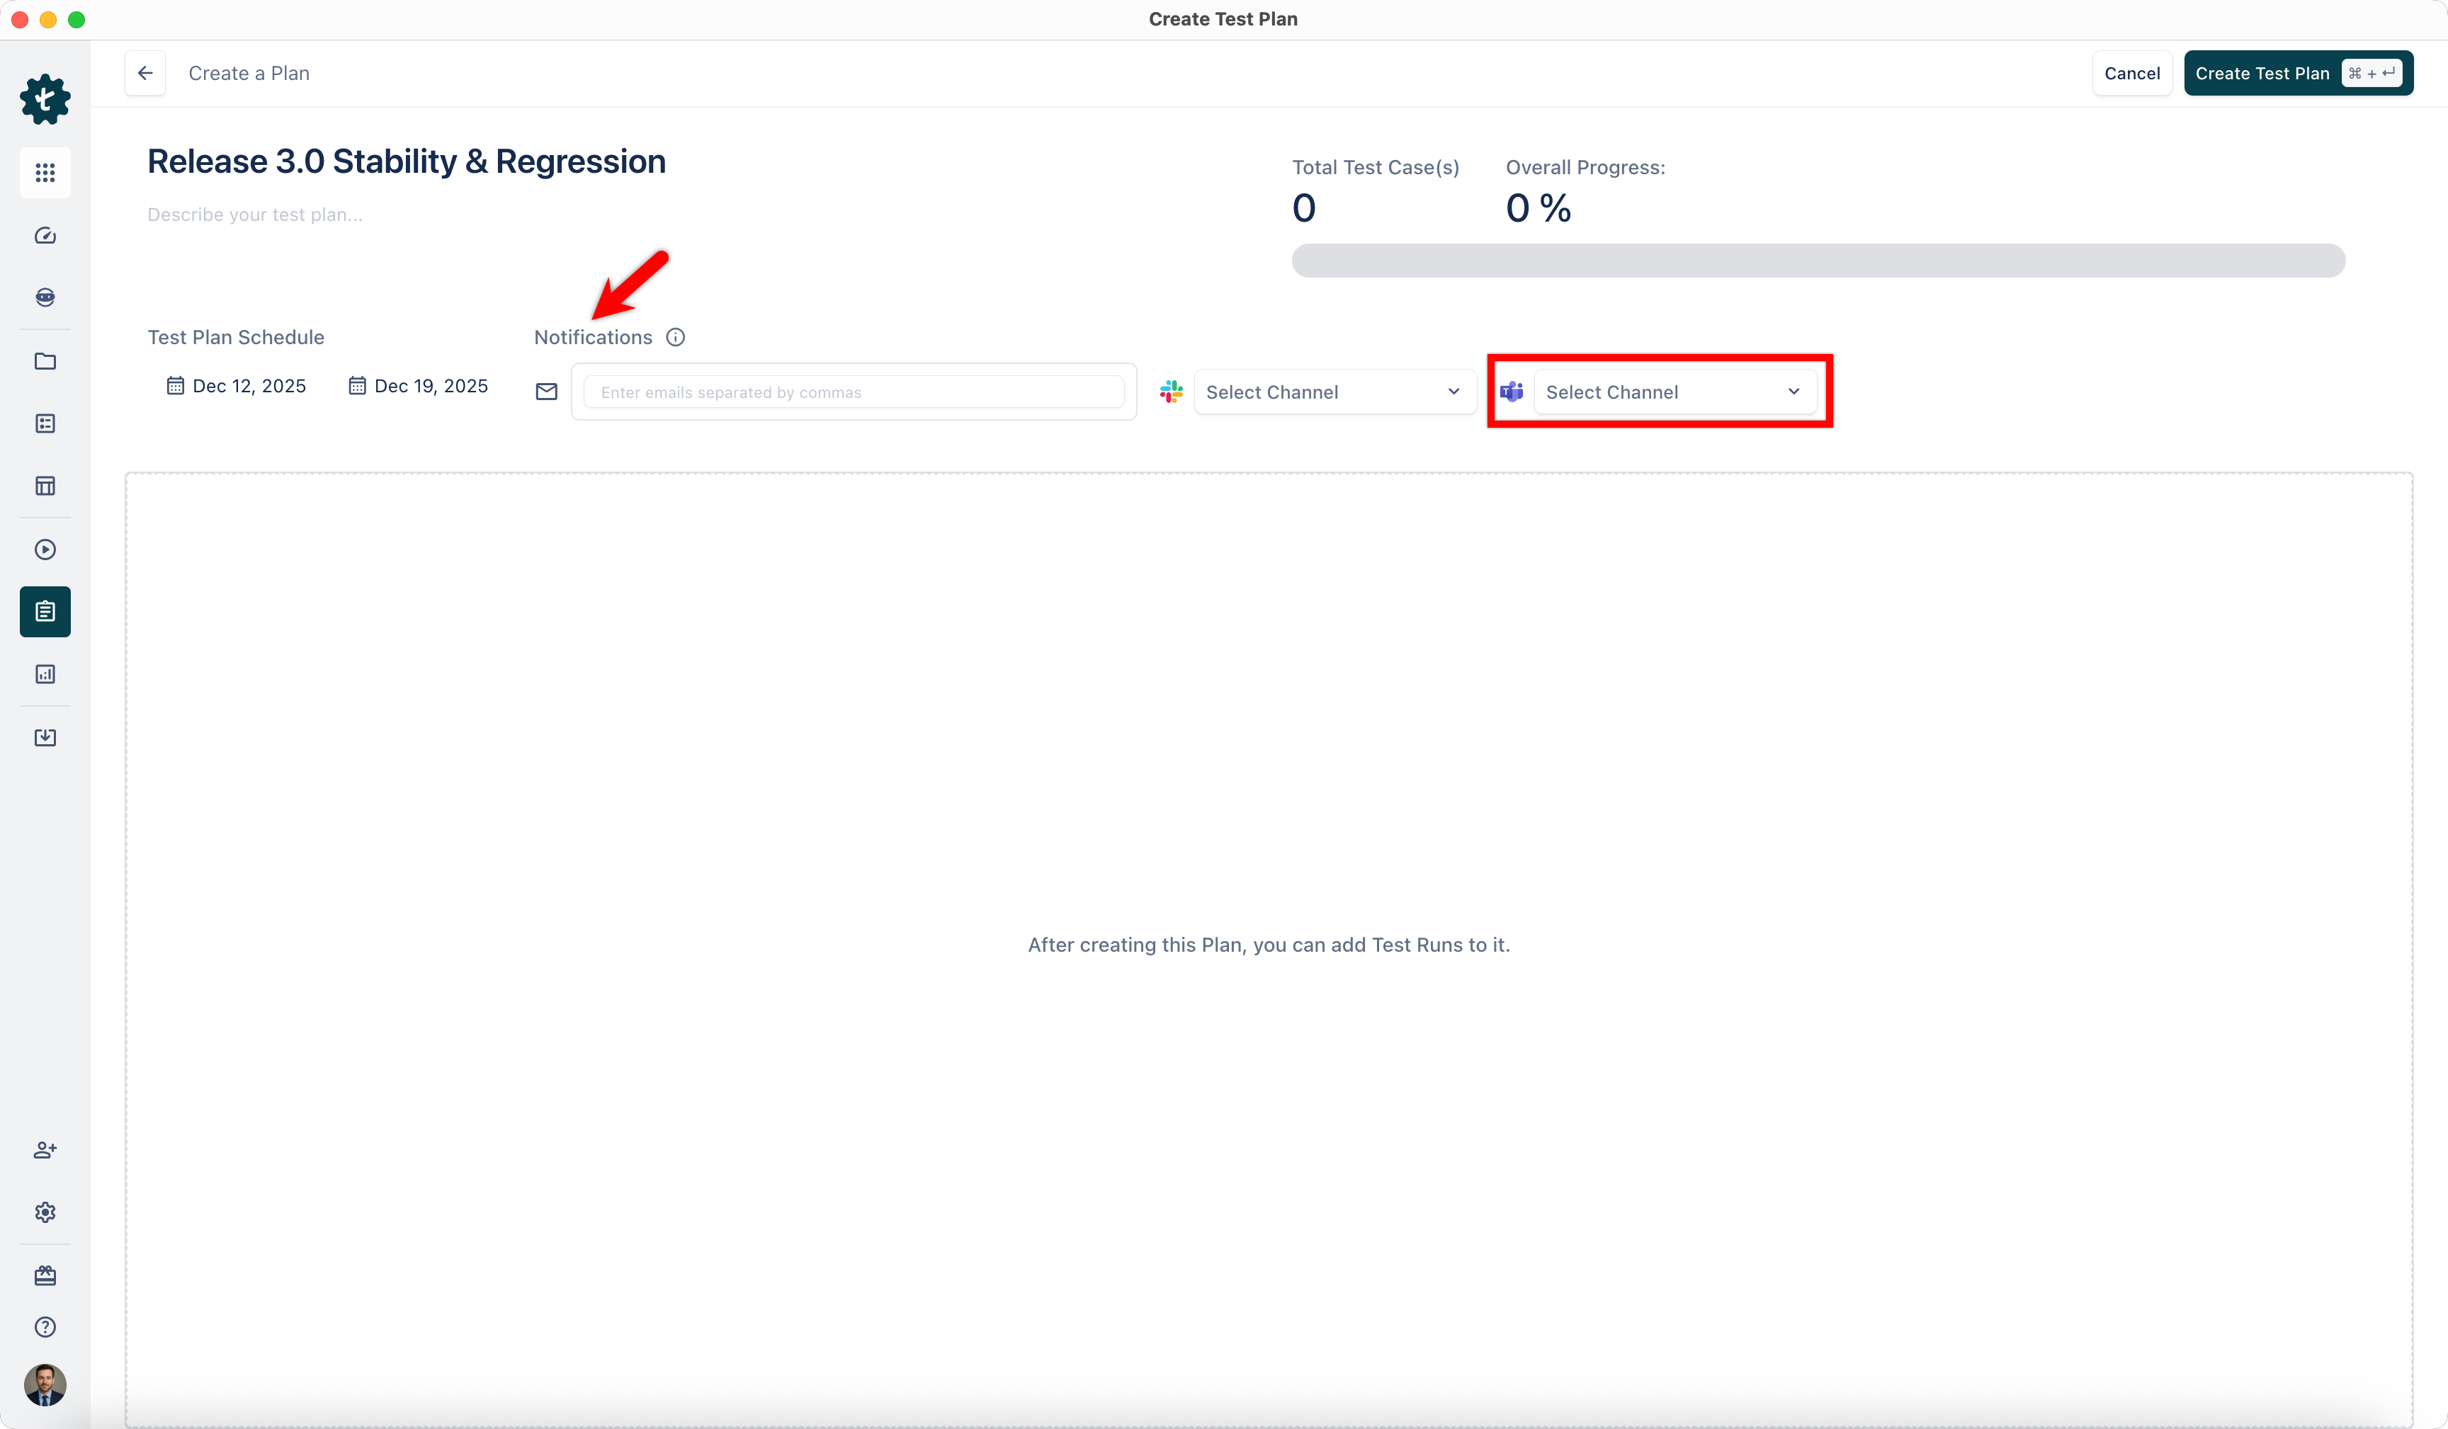
Task: Click the email envelope icon beside notifications
Action: 546,390
